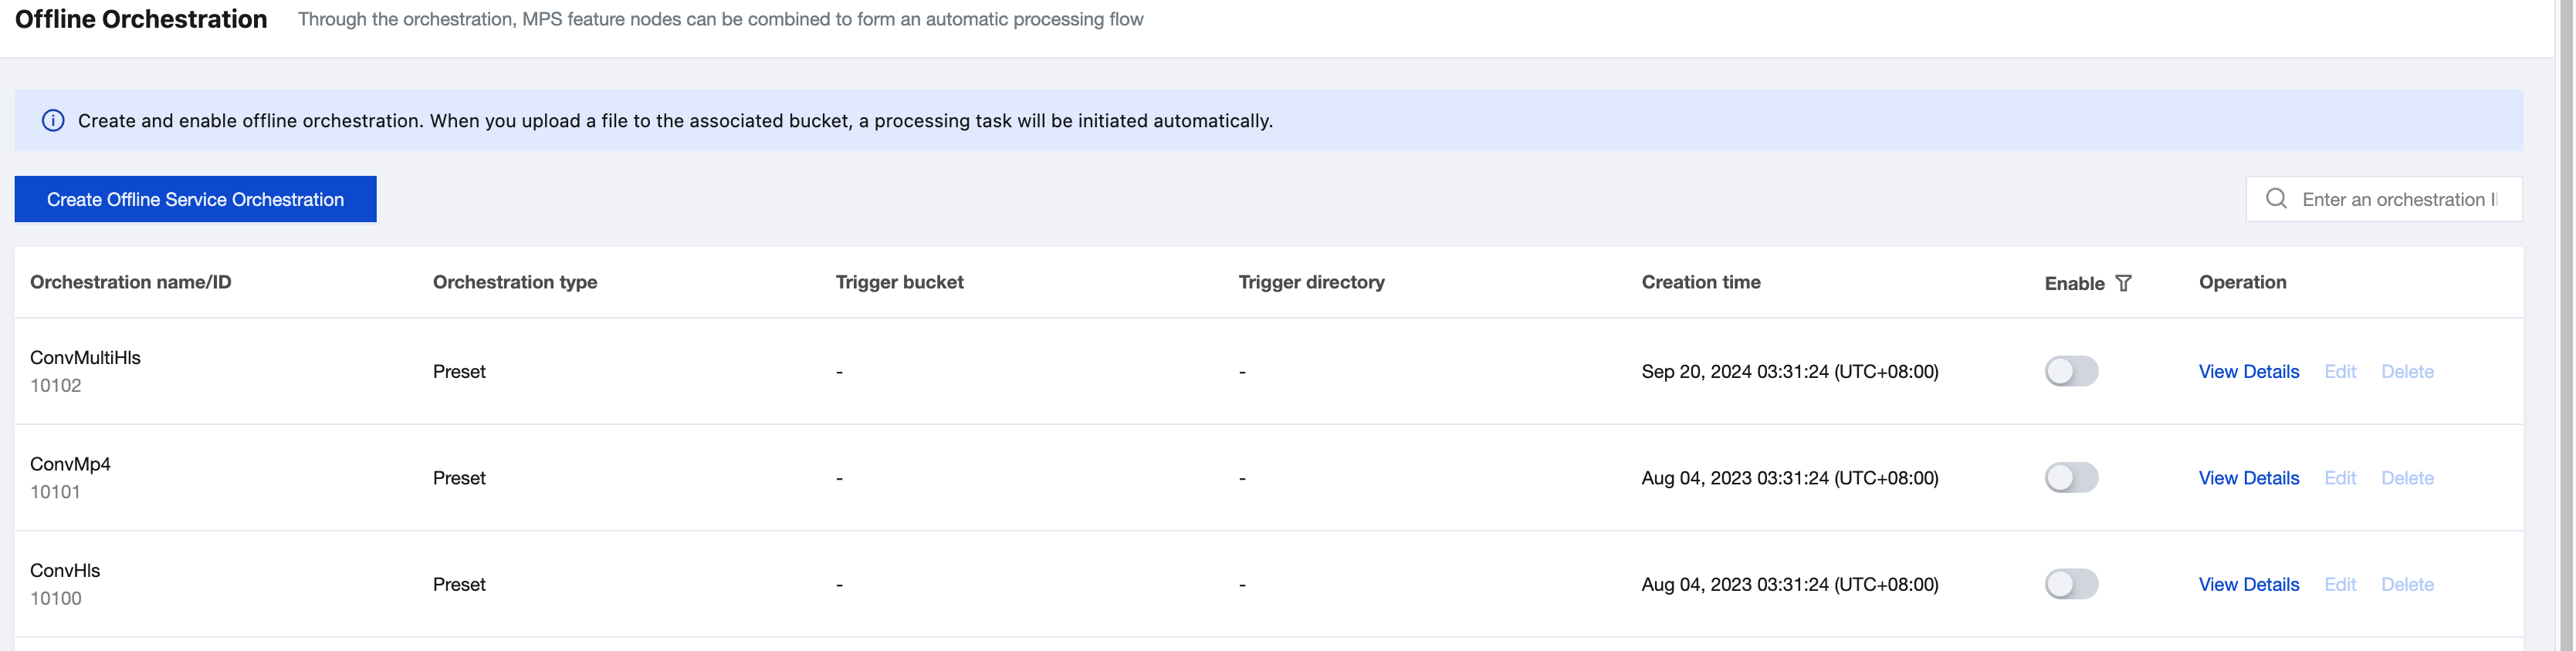Click the Creation time column header
This screenshot has width=2576, height=651.
(1700, 282)
